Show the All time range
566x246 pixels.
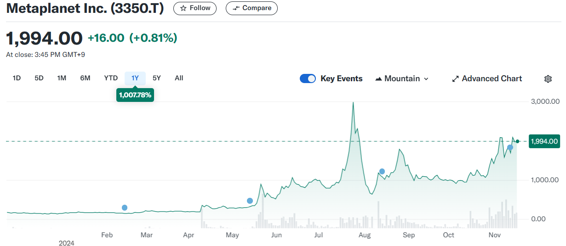[x=179, y=78]
